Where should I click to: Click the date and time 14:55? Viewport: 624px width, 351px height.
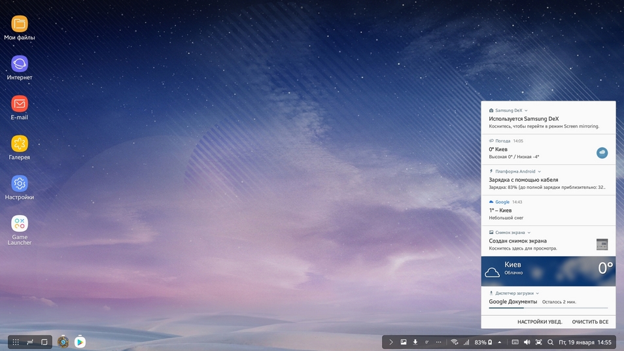(x=585, y=342)
